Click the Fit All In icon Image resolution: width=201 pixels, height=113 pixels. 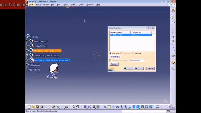(109, 107)
